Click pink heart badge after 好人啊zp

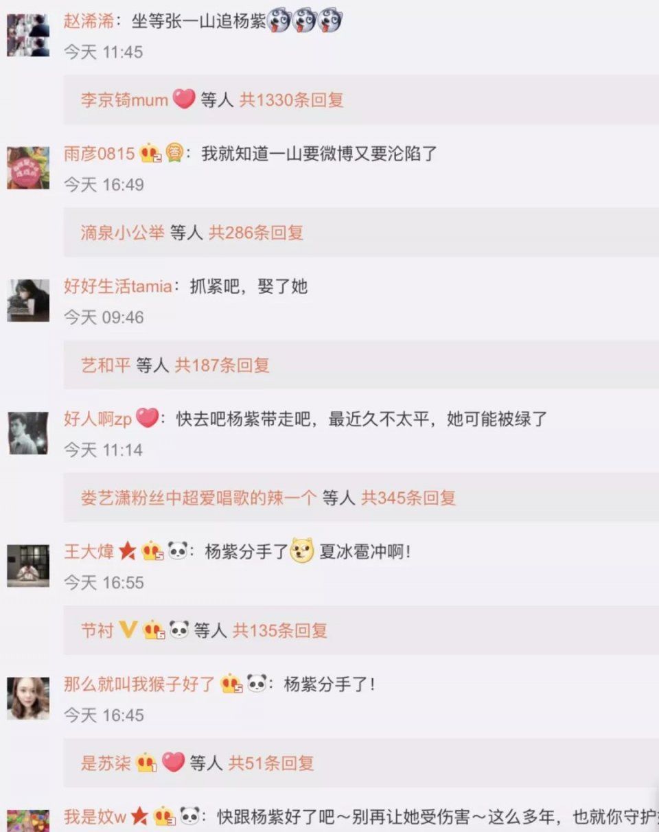pos(147,418)
